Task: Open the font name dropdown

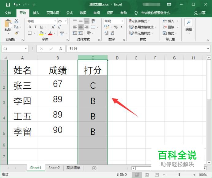Action: [55, 21]
